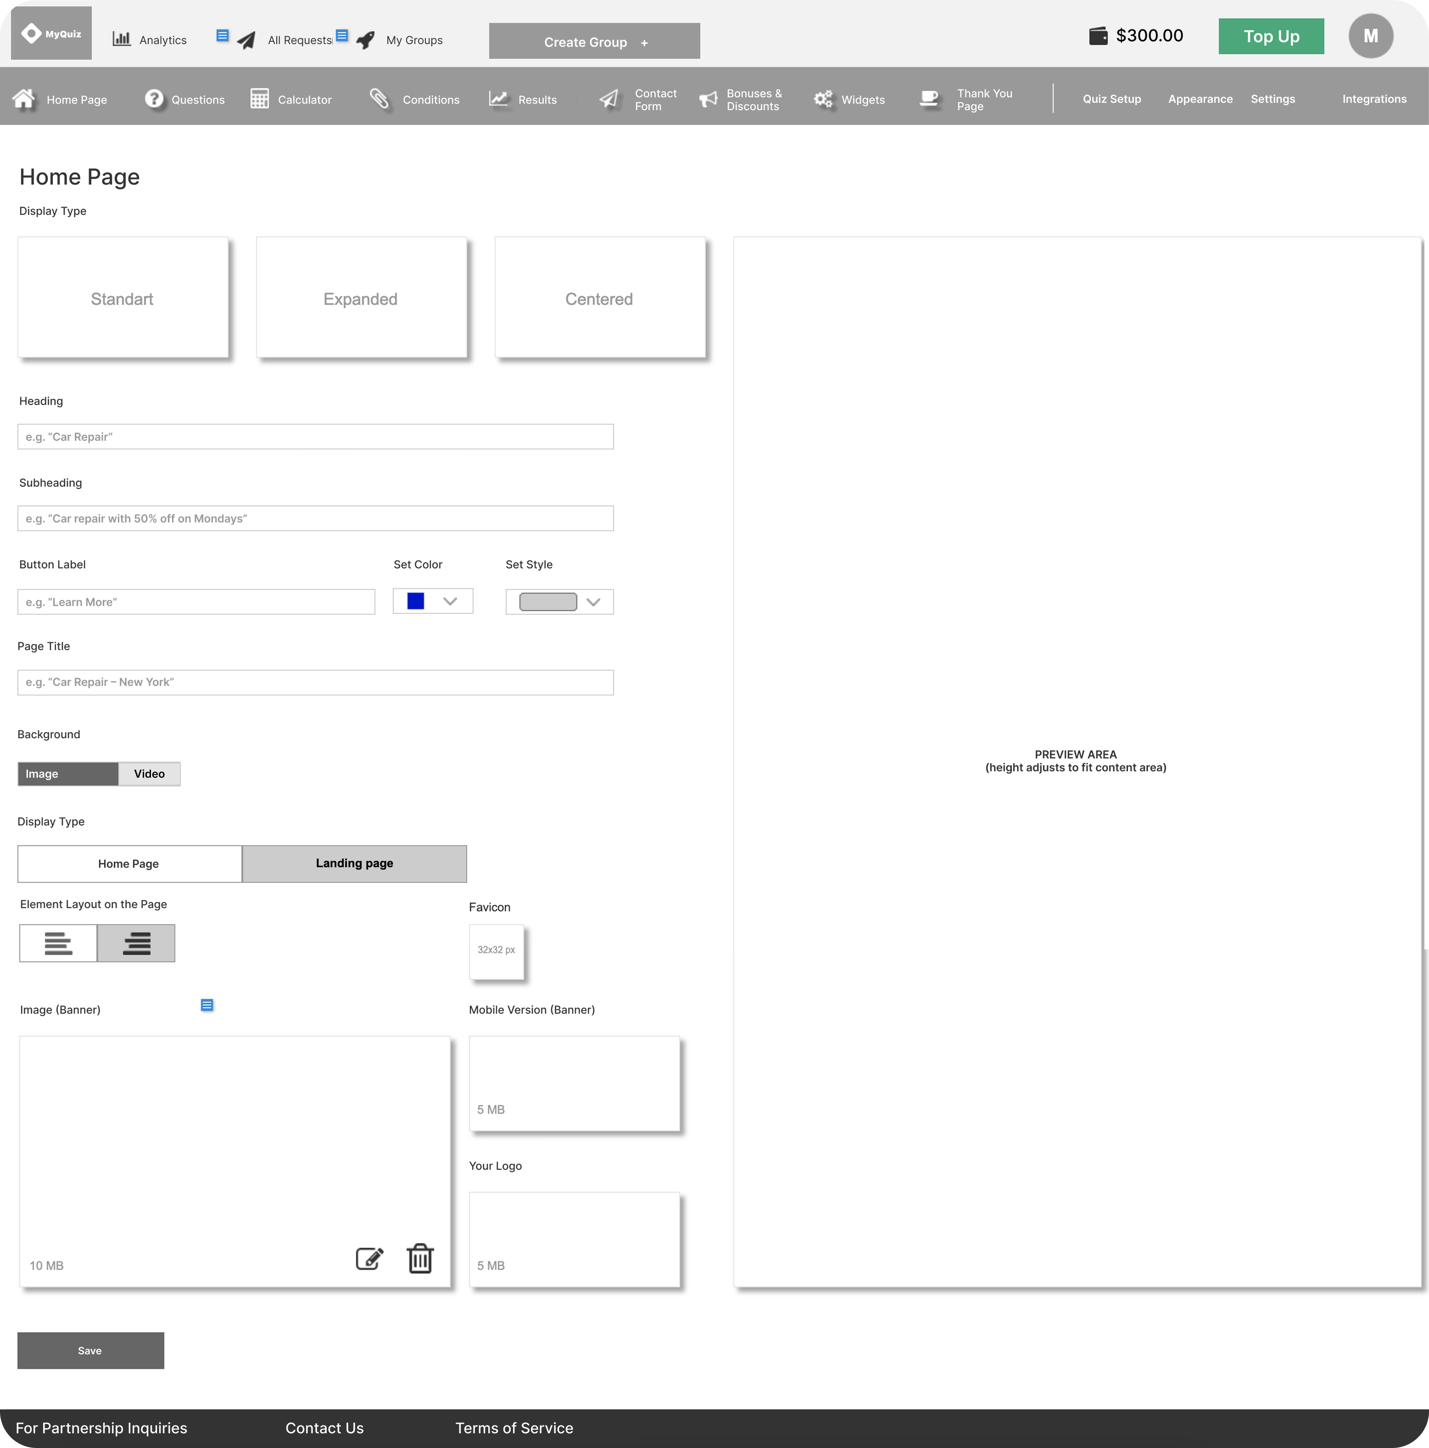Click the edit pencil icon on banner image
The width and height of the screenshot is (1429, 1448).
tap(369, 1258)
